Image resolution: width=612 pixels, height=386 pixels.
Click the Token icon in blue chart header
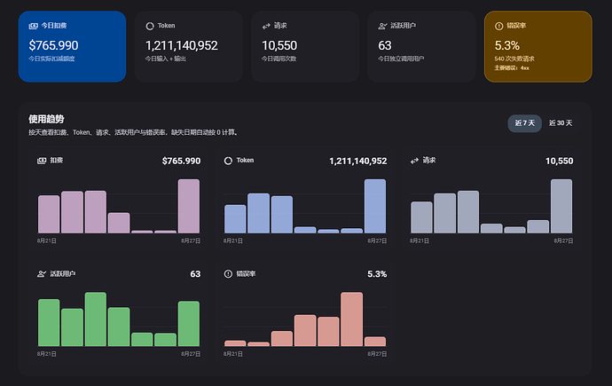228,161
